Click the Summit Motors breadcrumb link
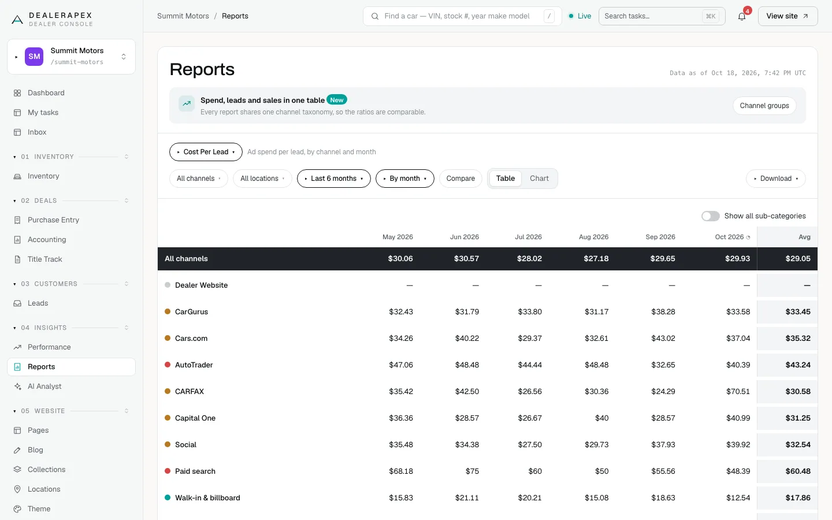 pos(183,16)
